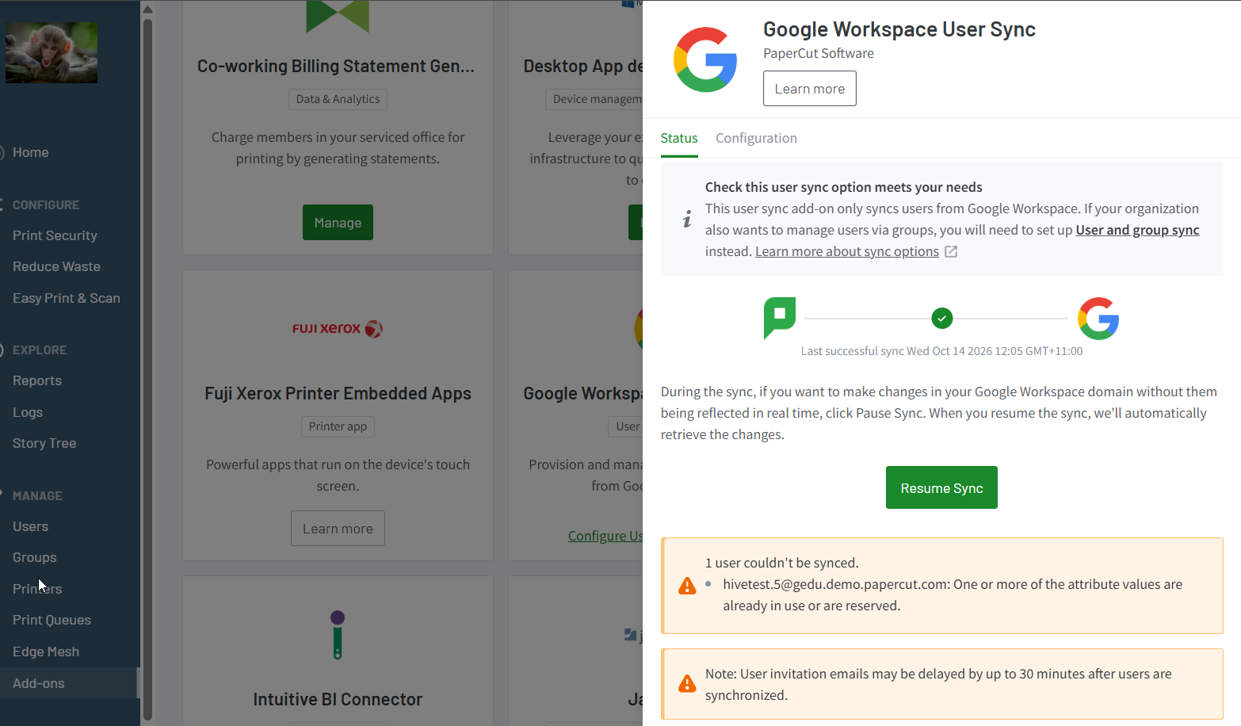Switch to the Configuration tab
Viewport: 1241px width, 726px height.
[x=756, y=138]
